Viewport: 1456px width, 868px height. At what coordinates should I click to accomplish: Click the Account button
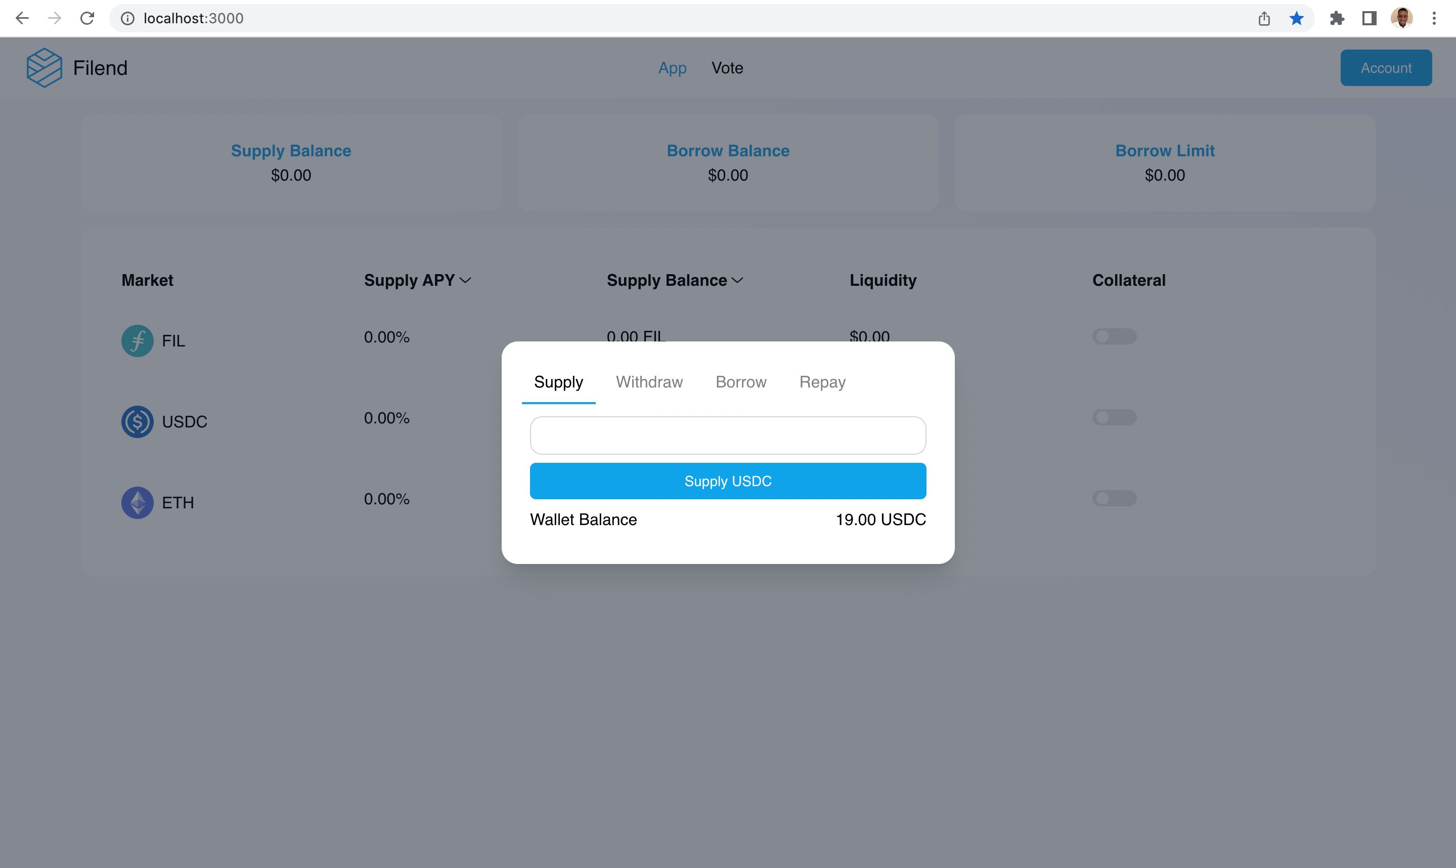[1386, 68]
